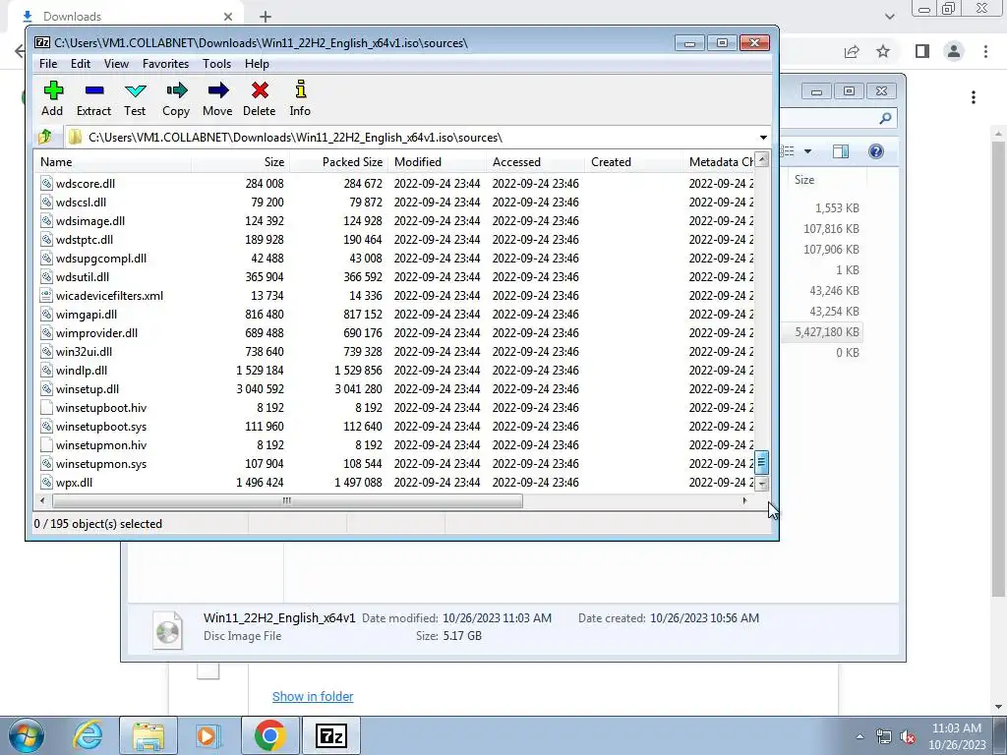The height and width of the screenshot is (755, 1007).
Task: Sort by Packed Size column header
Action: [338, 162]
